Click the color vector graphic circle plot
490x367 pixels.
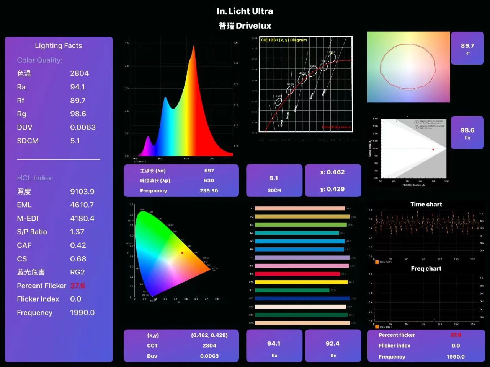[408, 67]
